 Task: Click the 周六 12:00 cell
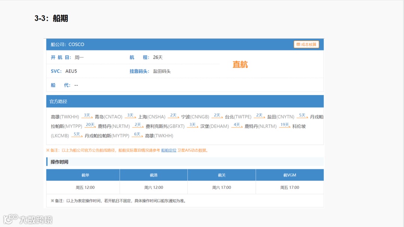click(x=154, y=188)
